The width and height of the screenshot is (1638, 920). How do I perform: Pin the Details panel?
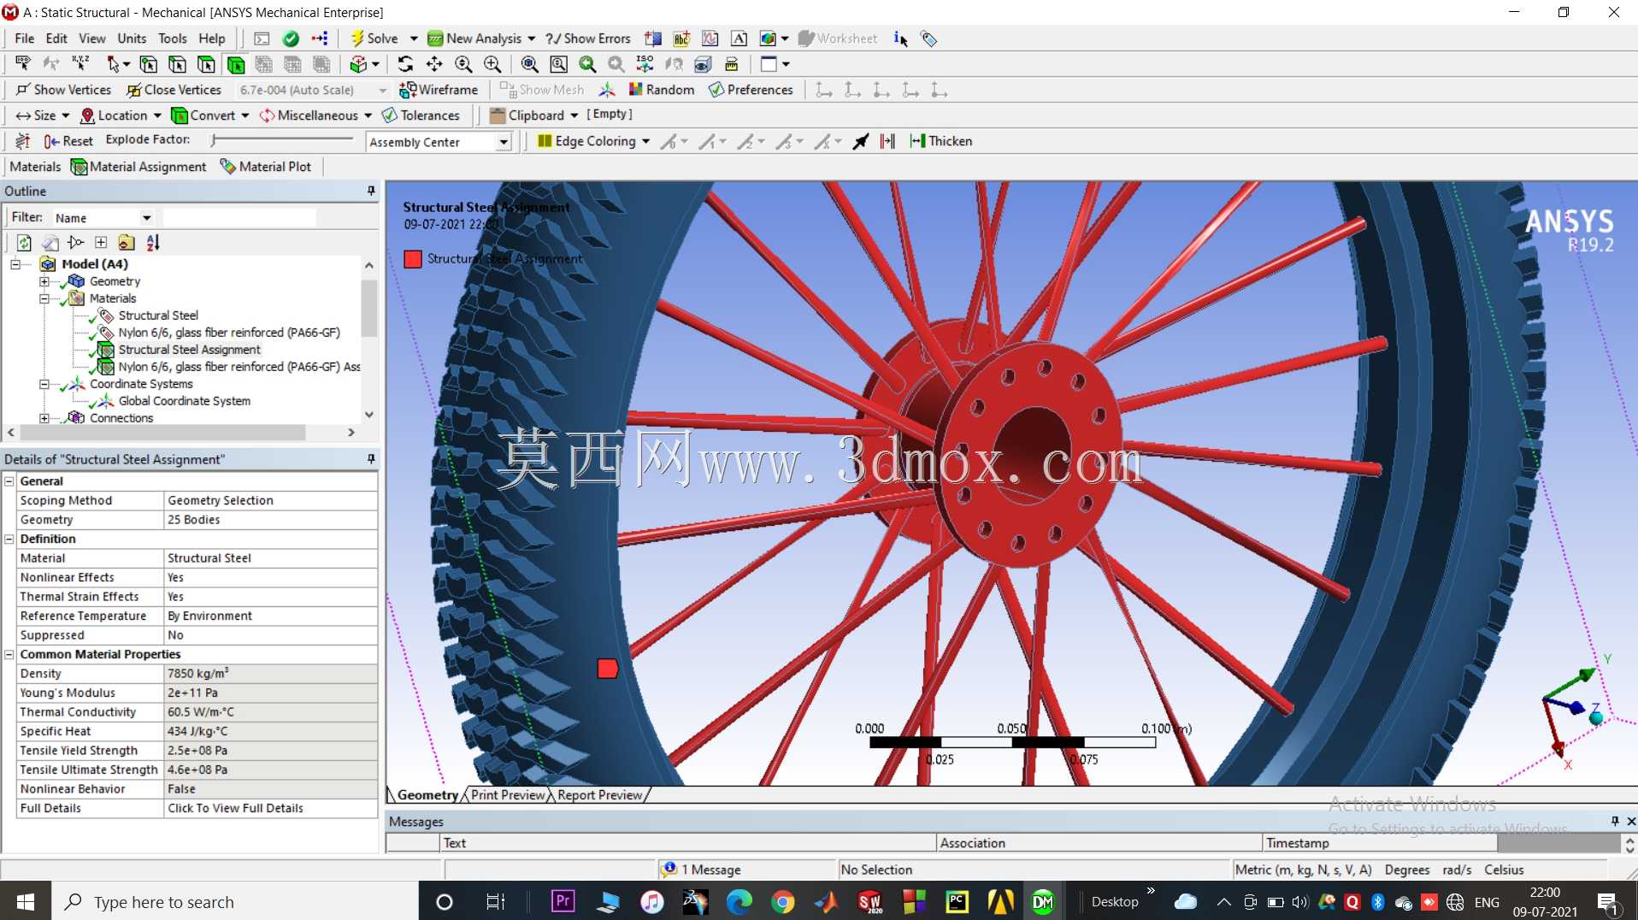click(x=371, y=459)
